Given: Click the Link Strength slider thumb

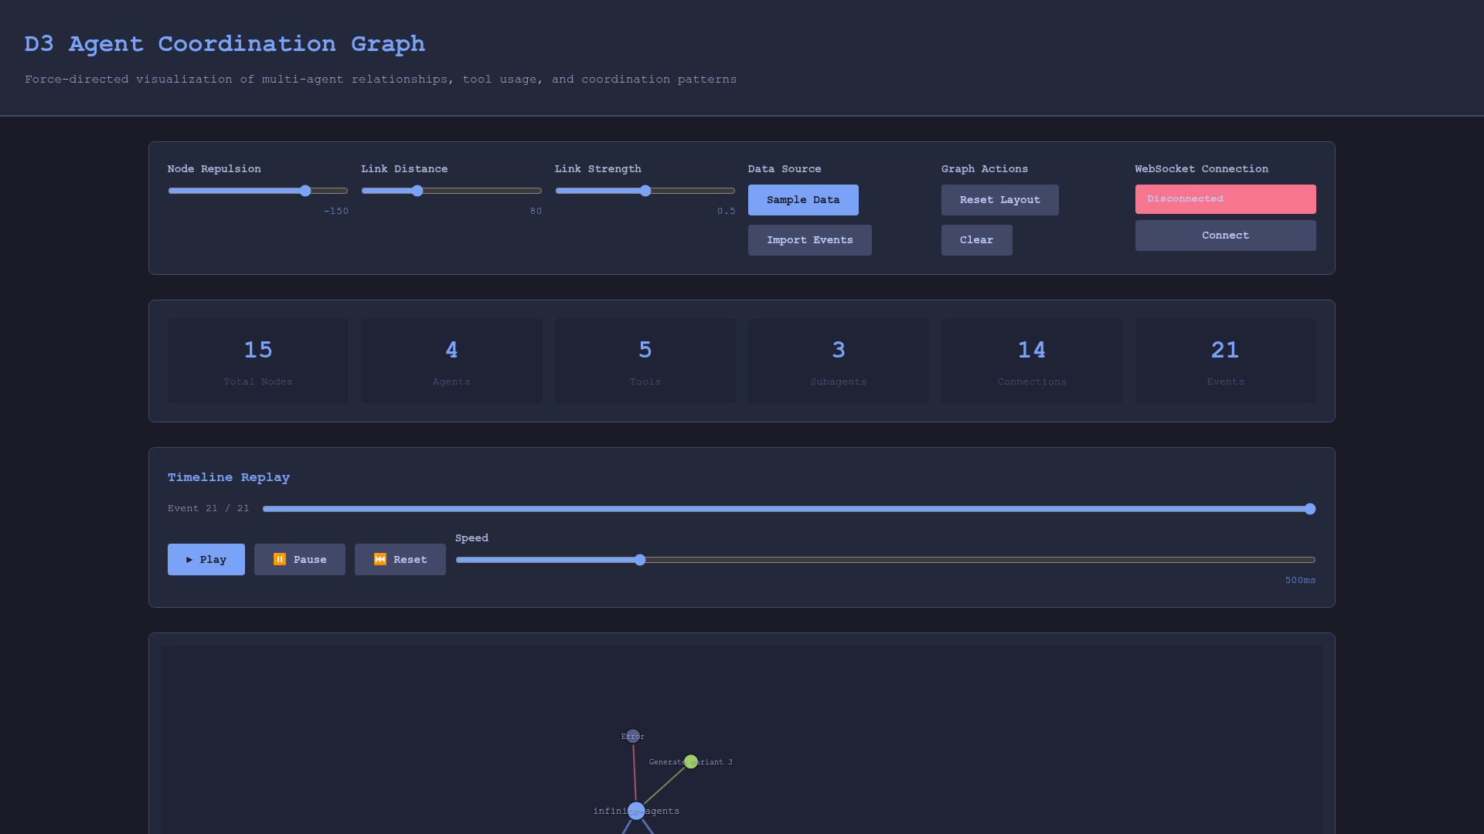Looking at the screenshot, I should [x=645, y=191].
